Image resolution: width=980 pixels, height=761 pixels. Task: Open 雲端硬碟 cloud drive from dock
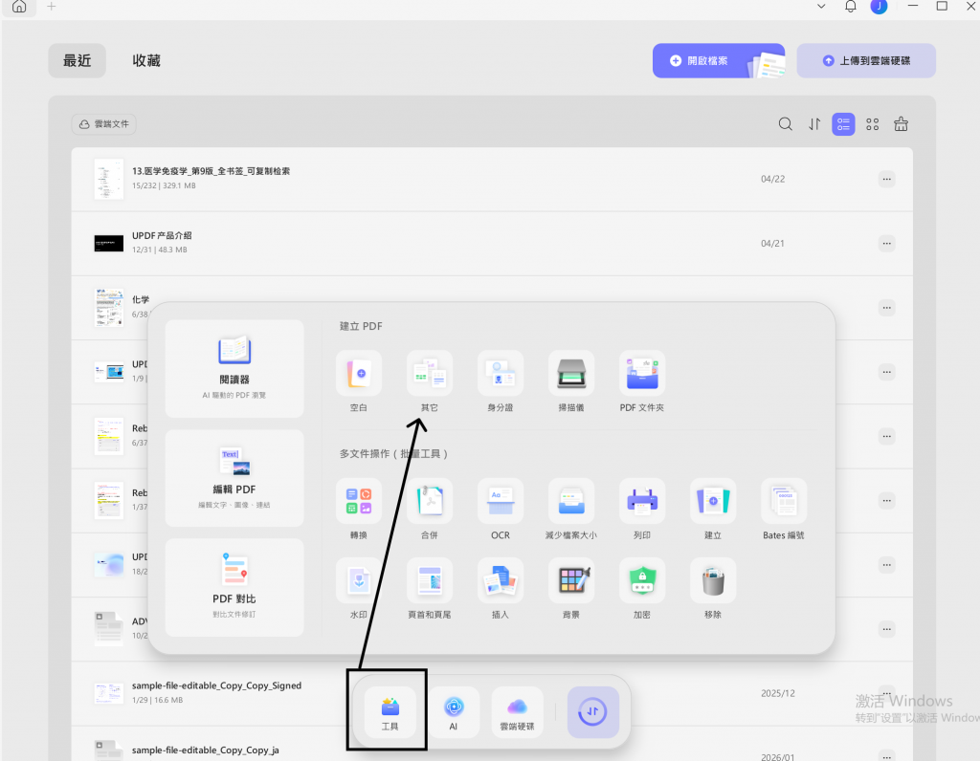(517, 712)
